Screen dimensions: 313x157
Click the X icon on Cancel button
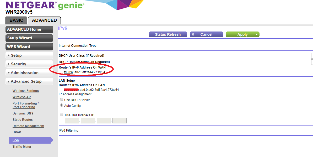click(193, 34)
